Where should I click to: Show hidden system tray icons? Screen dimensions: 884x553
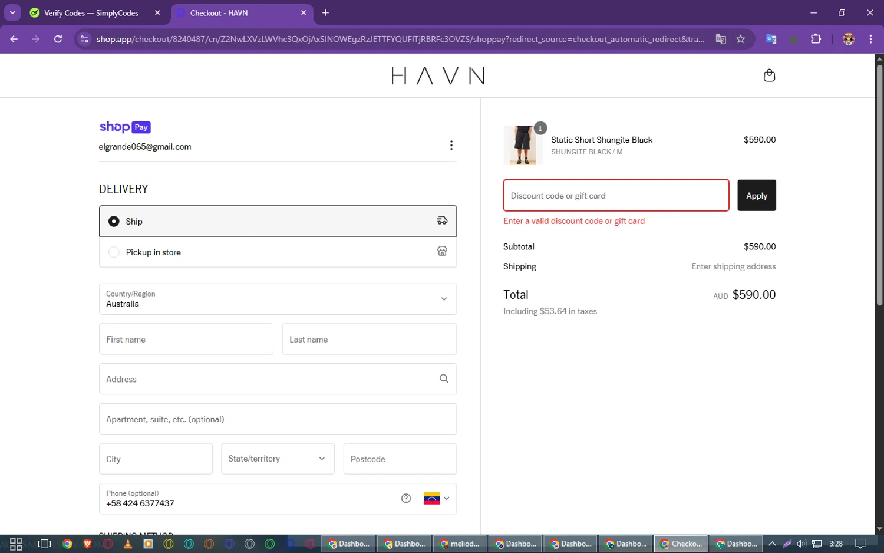(x=772, y=544)
